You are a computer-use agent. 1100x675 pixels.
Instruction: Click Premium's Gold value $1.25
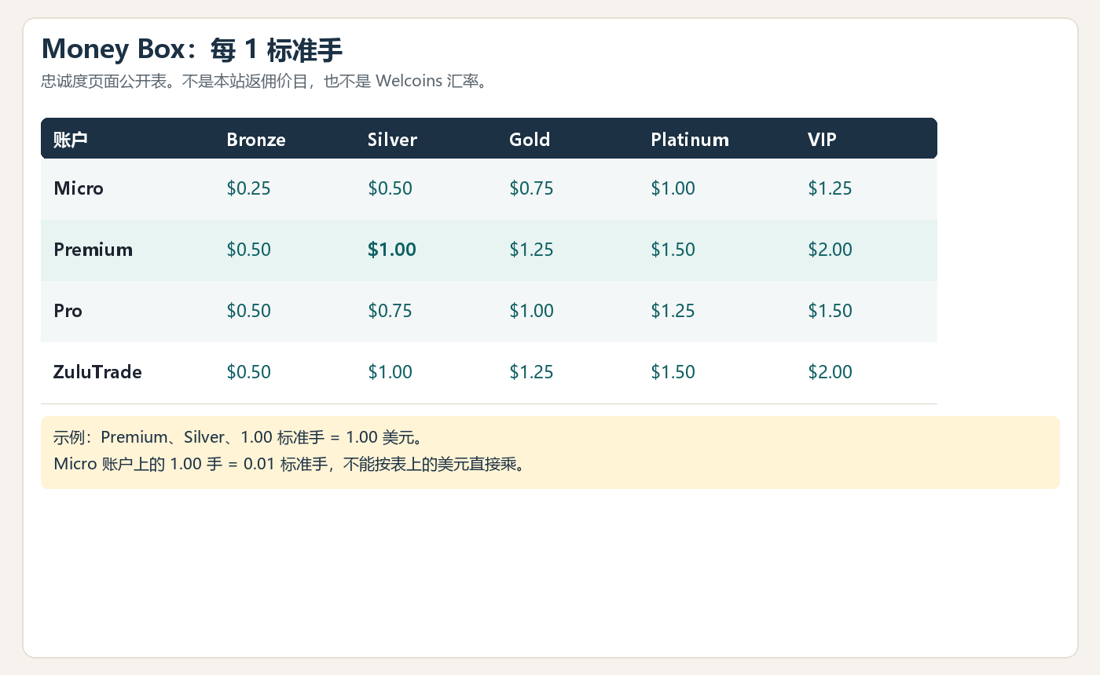click(531, 250)
